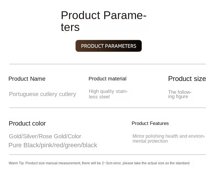The width and height of the screenshot is (217, 173).
Task: Select the "Product Name" label
Action: point(27,79)
